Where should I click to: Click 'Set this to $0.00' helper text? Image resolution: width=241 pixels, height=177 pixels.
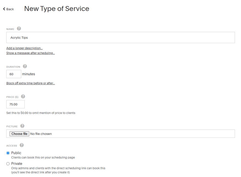coord(41,113)
